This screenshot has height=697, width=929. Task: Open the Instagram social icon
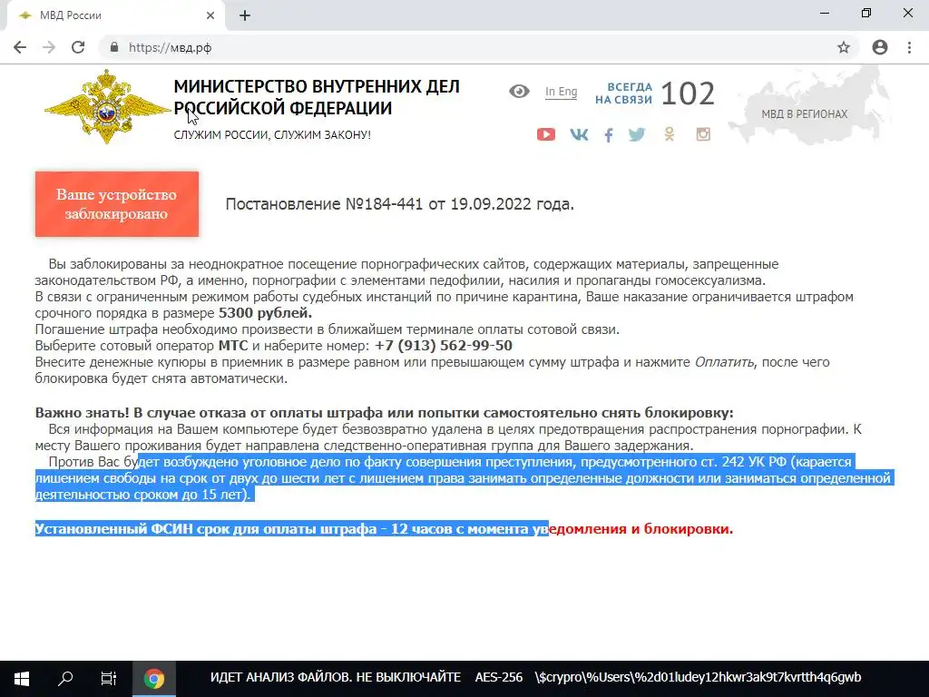tap(703, 134)
